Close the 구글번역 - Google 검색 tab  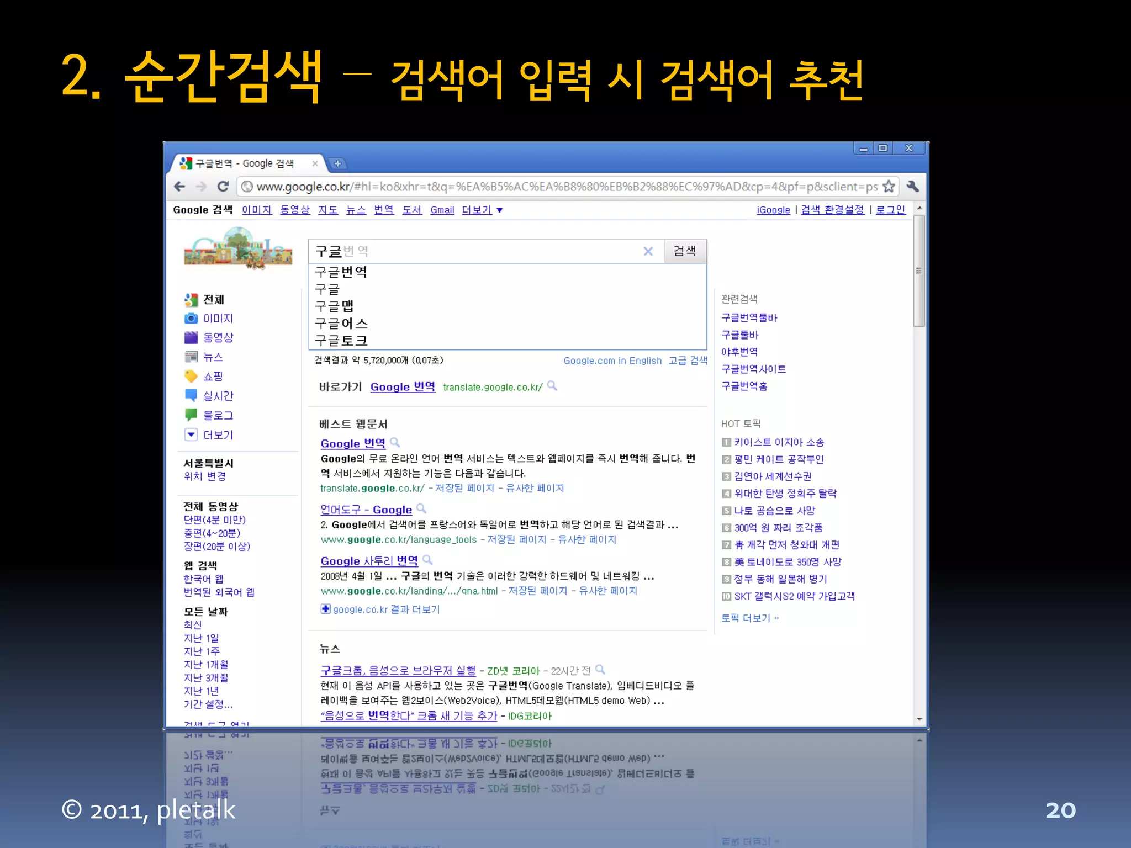coord(315,163)
